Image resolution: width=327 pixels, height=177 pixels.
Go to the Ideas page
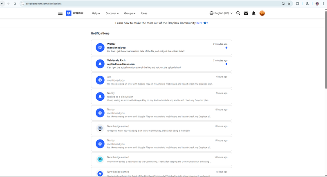pos(144,13)
